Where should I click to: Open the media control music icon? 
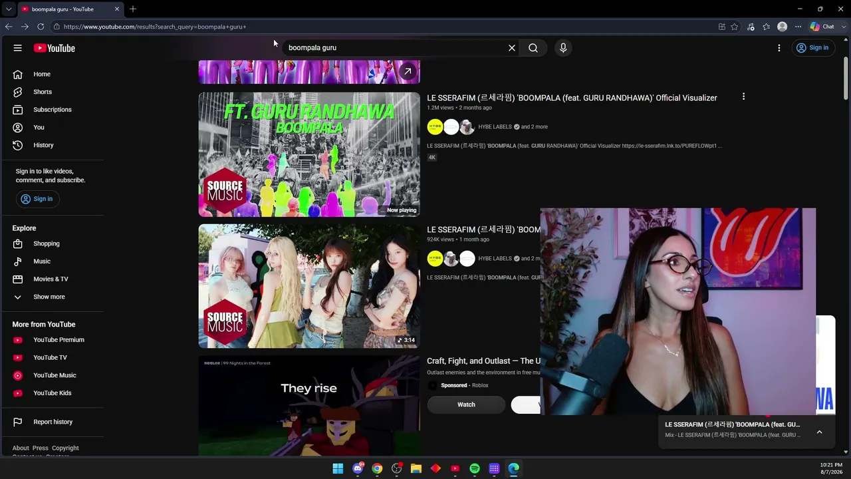[x=751, y=27]
